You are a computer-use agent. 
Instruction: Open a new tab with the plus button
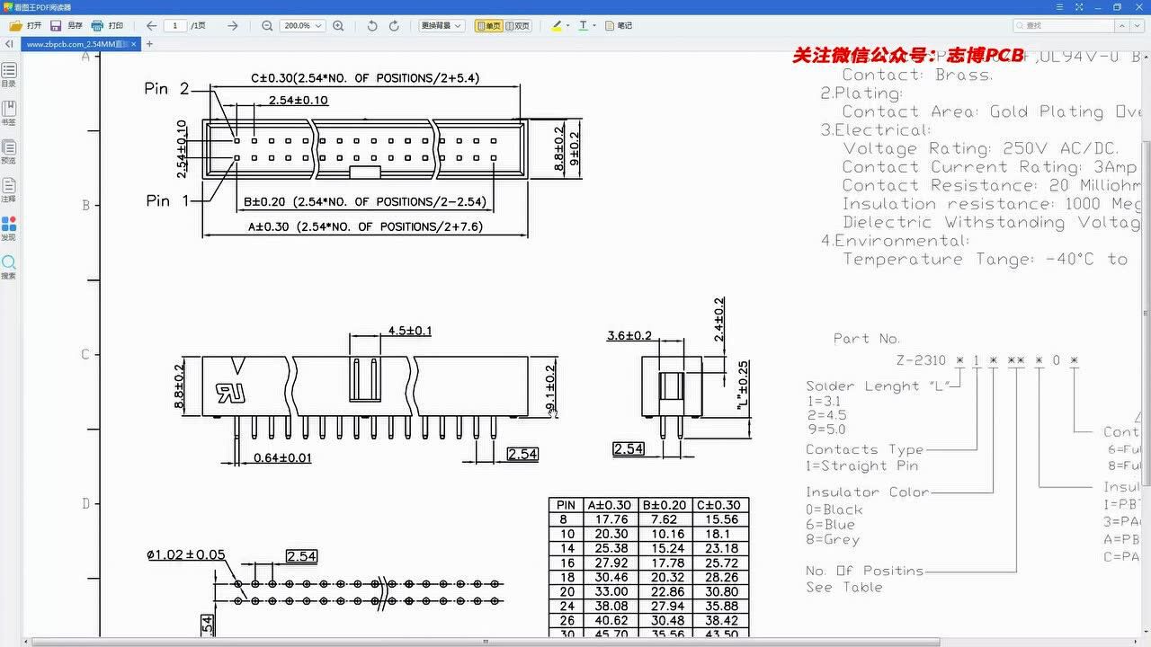click(148, 43)
